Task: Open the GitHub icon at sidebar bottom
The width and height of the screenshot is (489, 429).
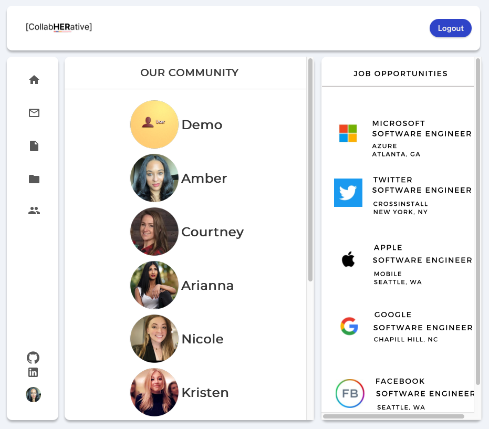Action: click(33, 358)
